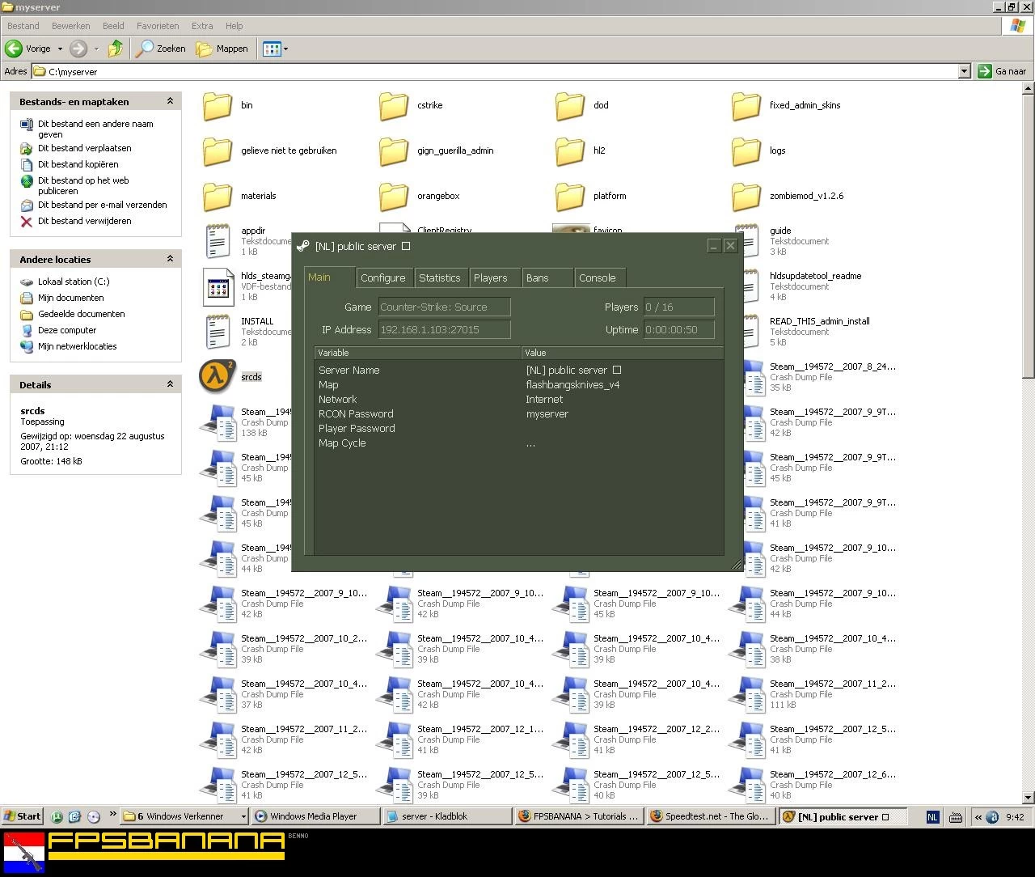The image size is (1035, 877).
Task: Switch to the Statistics tab
Action: (439, 278)
